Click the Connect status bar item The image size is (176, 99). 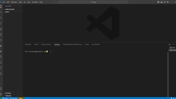click(x=13, y=98)
